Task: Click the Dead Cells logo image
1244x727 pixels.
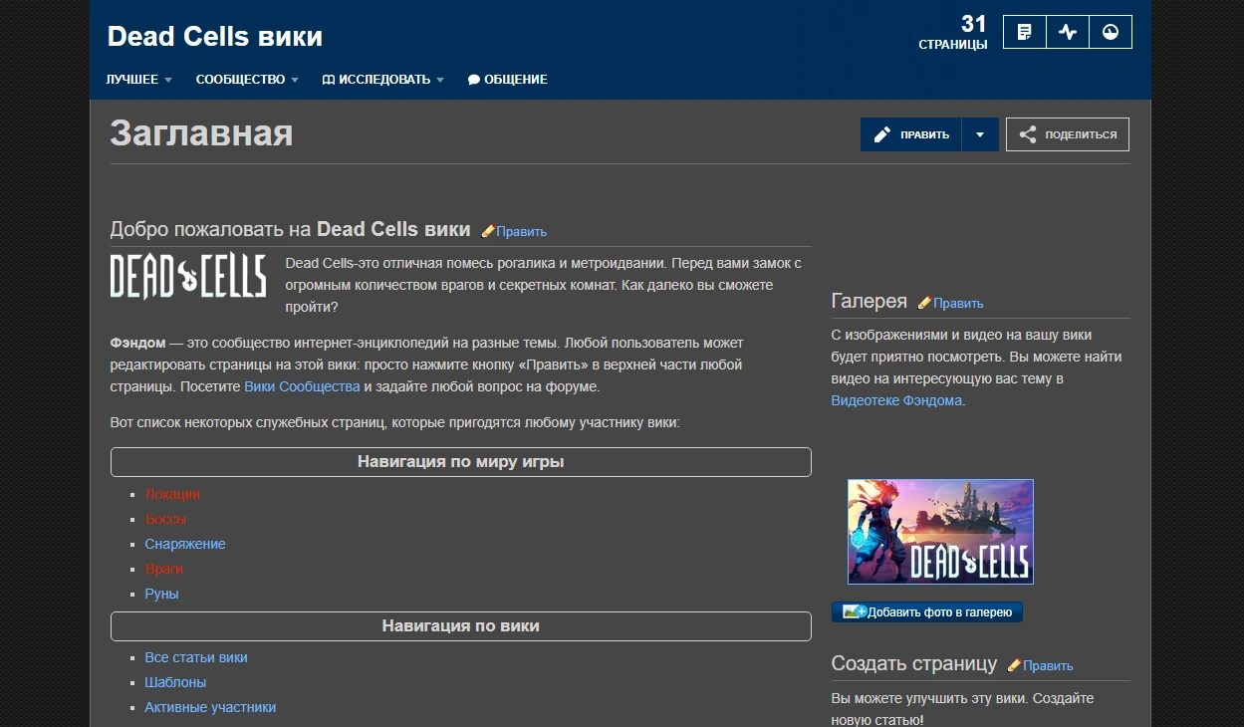Action: pyautogui.click(x=188, y=276)
